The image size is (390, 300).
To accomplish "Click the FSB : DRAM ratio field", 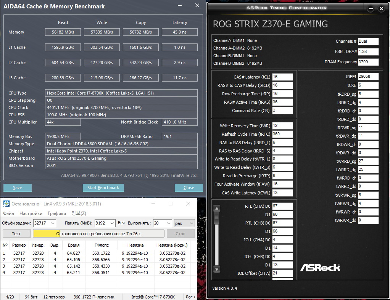I will [x=368, y=52].
